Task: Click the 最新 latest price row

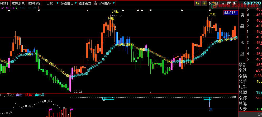Action: click(250, 65)
